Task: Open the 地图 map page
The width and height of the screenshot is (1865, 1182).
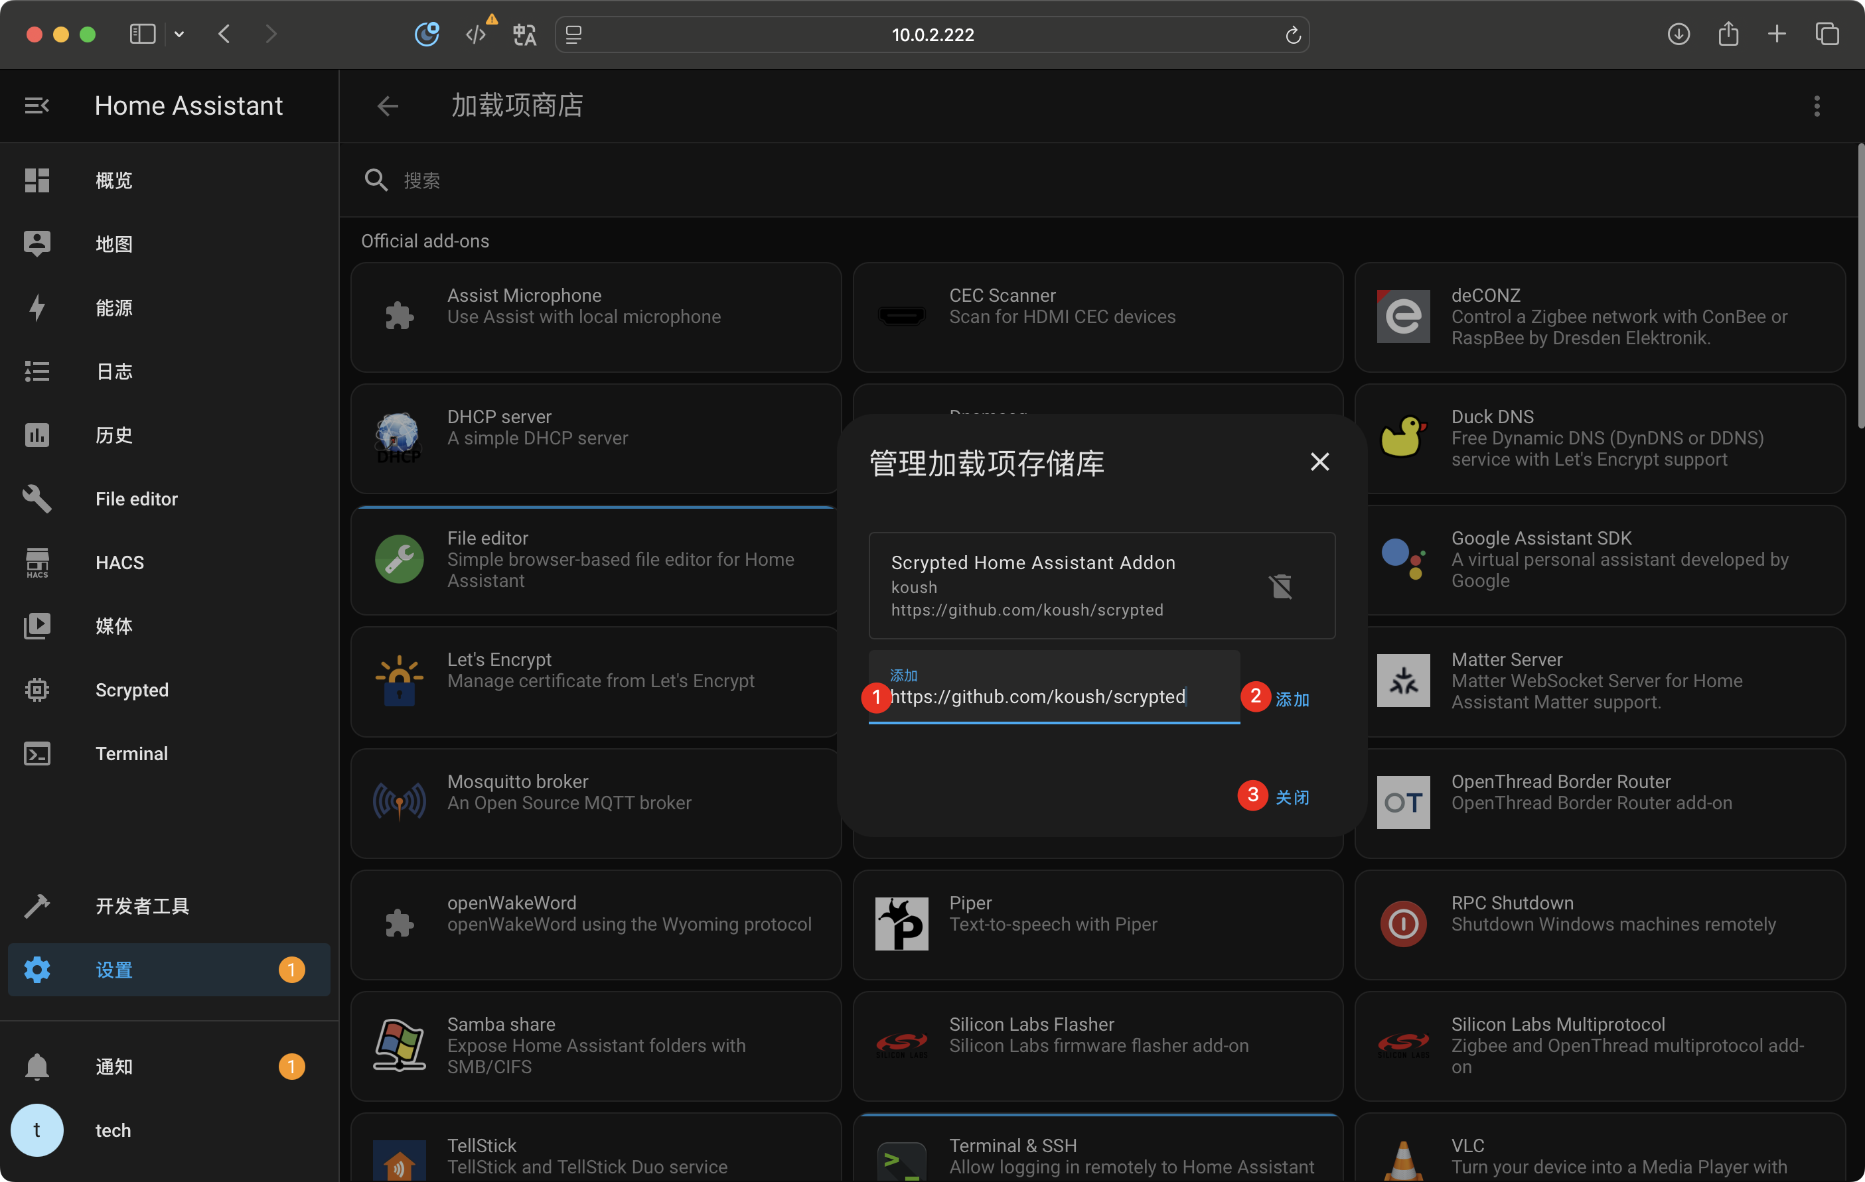Action: 169,244
